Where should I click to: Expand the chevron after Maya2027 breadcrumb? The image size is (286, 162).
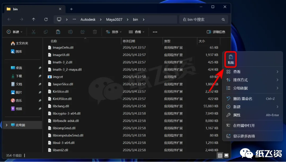127,20
